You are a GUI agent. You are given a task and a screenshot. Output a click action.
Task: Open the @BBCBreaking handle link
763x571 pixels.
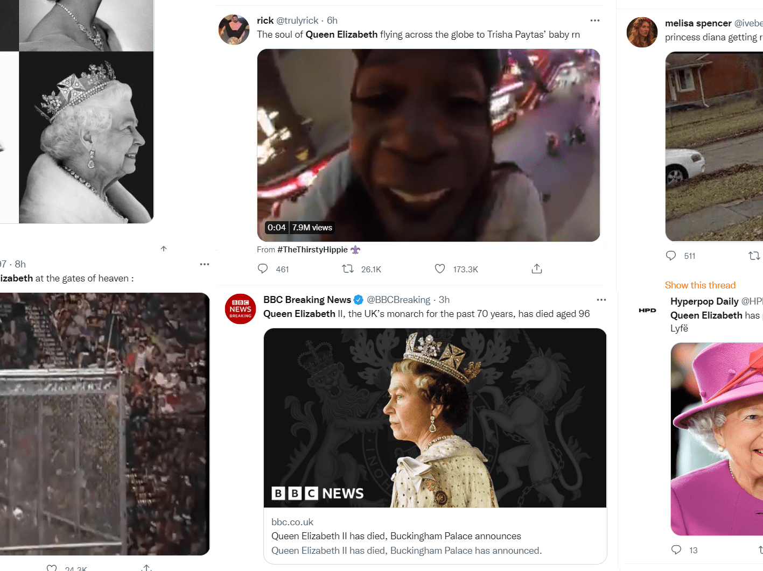[398, 300]
